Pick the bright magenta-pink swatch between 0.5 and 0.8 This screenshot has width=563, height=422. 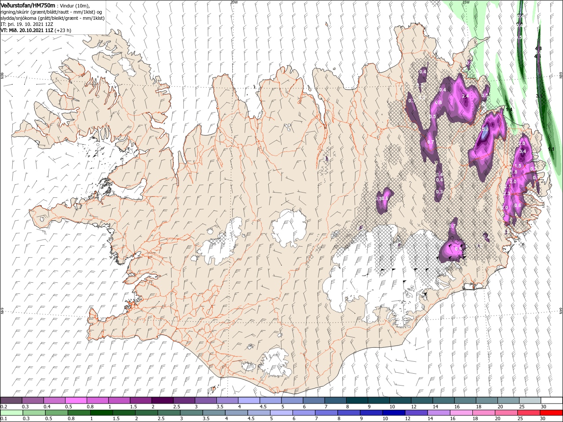76,400
